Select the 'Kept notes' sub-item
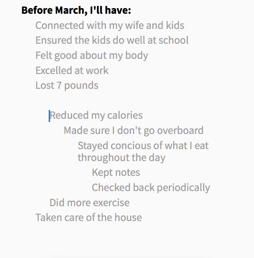This screenshot has height=258, width=254. (x=116, y=173)
